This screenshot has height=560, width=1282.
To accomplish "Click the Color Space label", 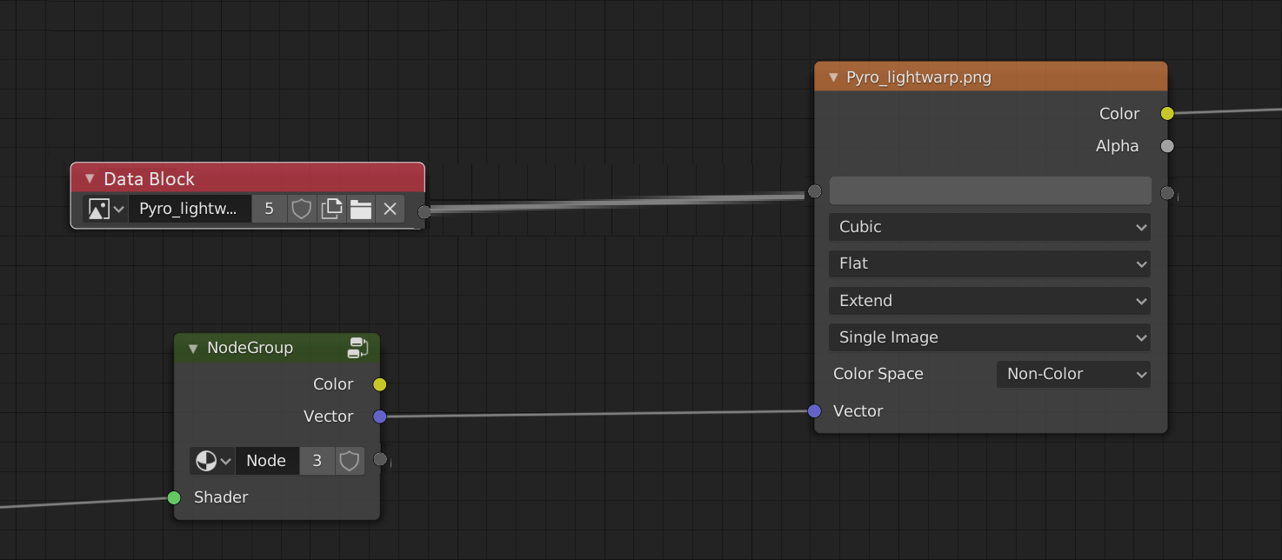I will coord(878,374).
